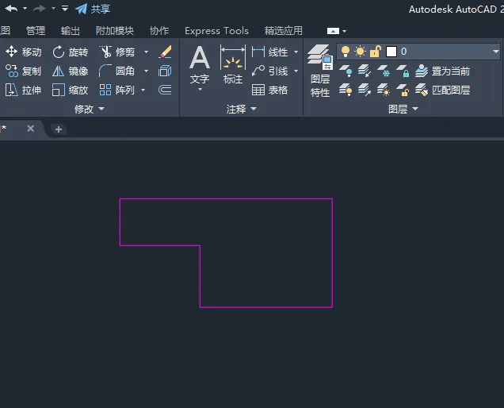Click layer Unlock open padlock icon

coord(403,90)
